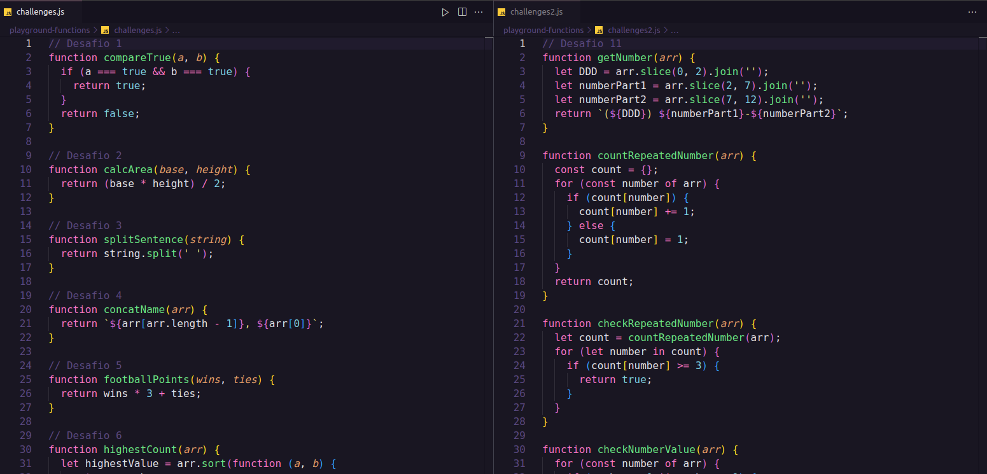Click 'return false;' on line 6
This screenshot has width=987, height=474.
[101, 113]
